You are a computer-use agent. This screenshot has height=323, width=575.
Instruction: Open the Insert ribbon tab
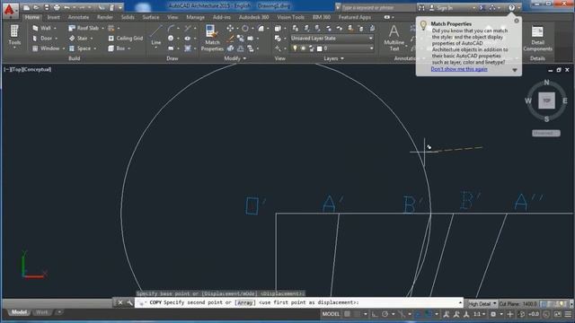click(54, 17)
